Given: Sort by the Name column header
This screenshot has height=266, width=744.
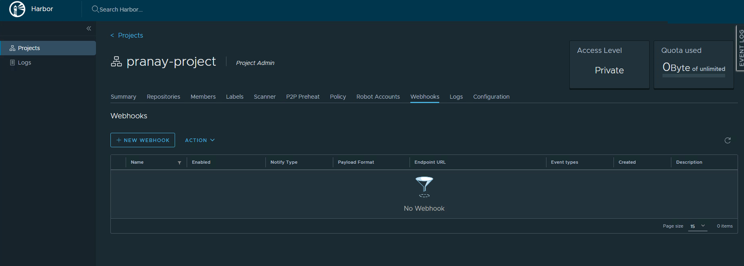Looking at the screenshot, I should [x=137, y=162].
